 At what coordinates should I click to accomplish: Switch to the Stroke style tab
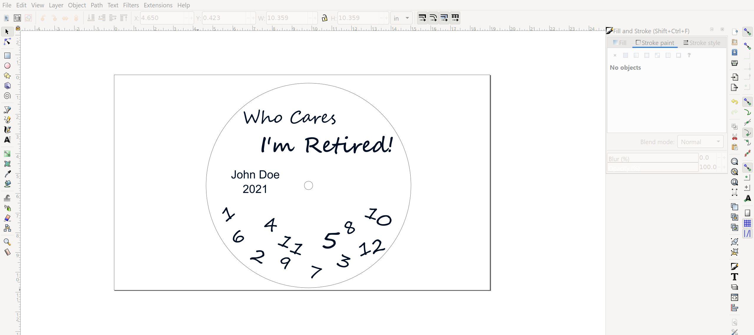(x=702, y=43)
